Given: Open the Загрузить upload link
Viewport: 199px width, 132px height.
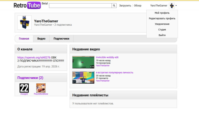Looking at the screenshot, I should [125, 6].
